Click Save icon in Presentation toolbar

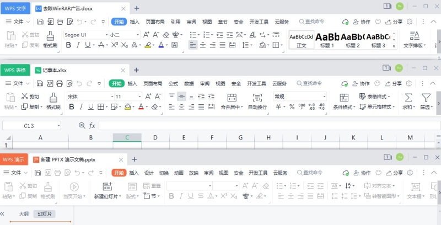point(37,173)
